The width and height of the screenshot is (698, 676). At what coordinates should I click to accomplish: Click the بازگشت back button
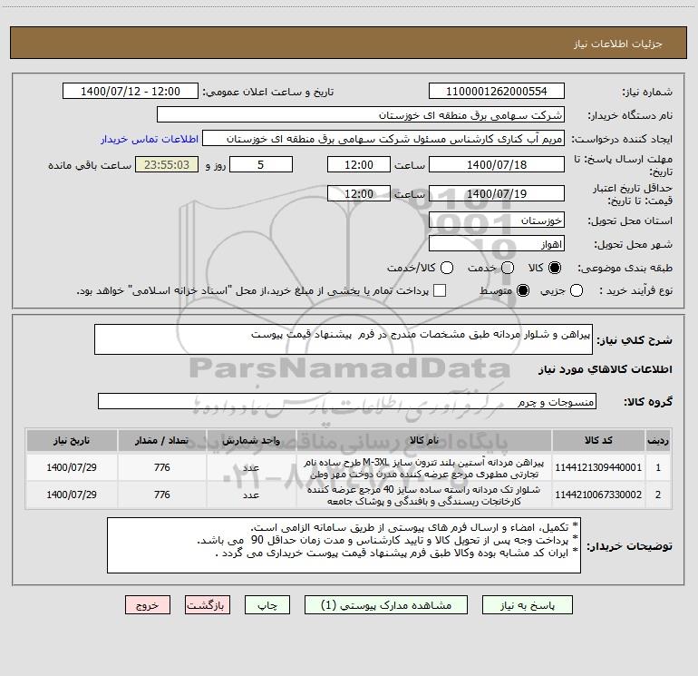click(208, 605)
